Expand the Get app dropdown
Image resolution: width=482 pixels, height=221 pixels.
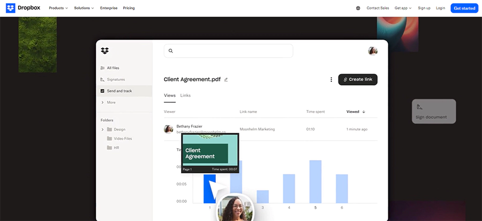[403, 8]
